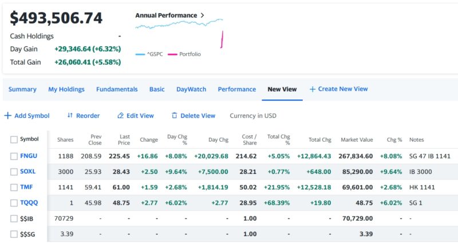Image resolution: width=458 pixels, height=247 pixels.
Task: Go to the DayWatch tab
Action: (x=191, y=89)
